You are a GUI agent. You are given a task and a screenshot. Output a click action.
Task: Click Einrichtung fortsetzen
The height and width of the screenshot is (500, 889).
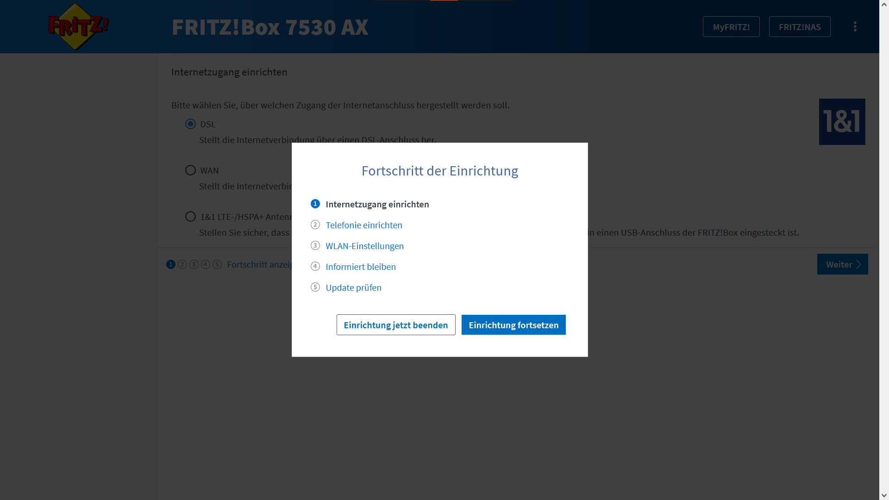coord(513,325)
